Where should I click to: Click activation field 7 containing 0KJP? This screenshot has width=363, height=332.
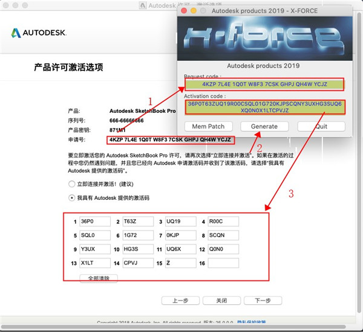pos(181,235)
